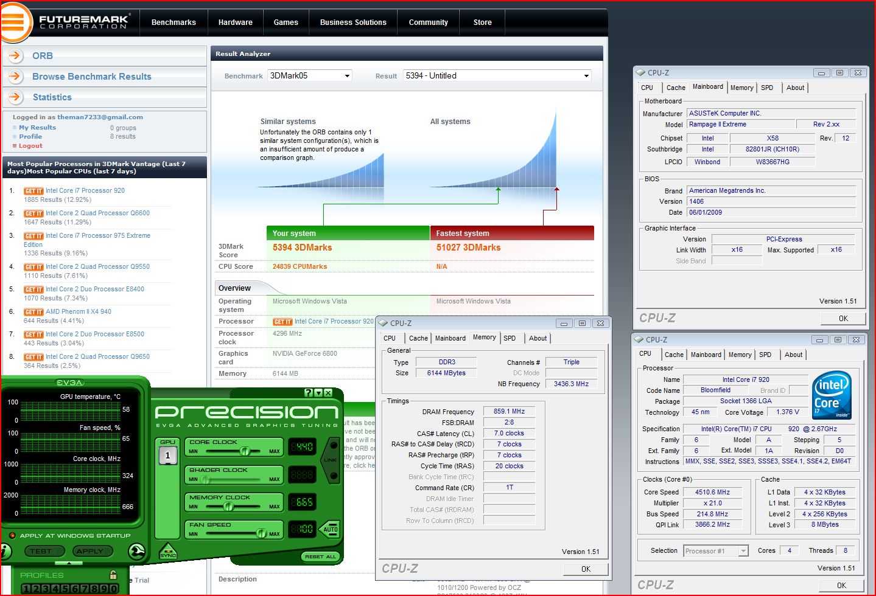Switch to SPD tab in CPU-Z Memory window
The width and height of the screenshot is (876, 596).
coord(510,338)
